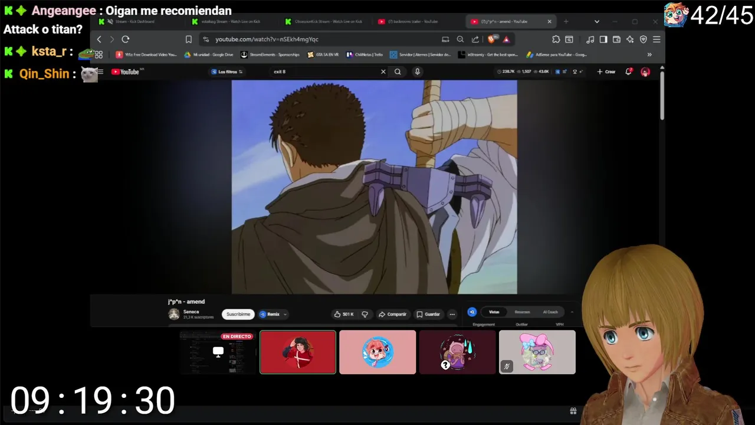Screen dimensions: 755x425
Task: Save the video with Guardar
Action: click(429, 315)
